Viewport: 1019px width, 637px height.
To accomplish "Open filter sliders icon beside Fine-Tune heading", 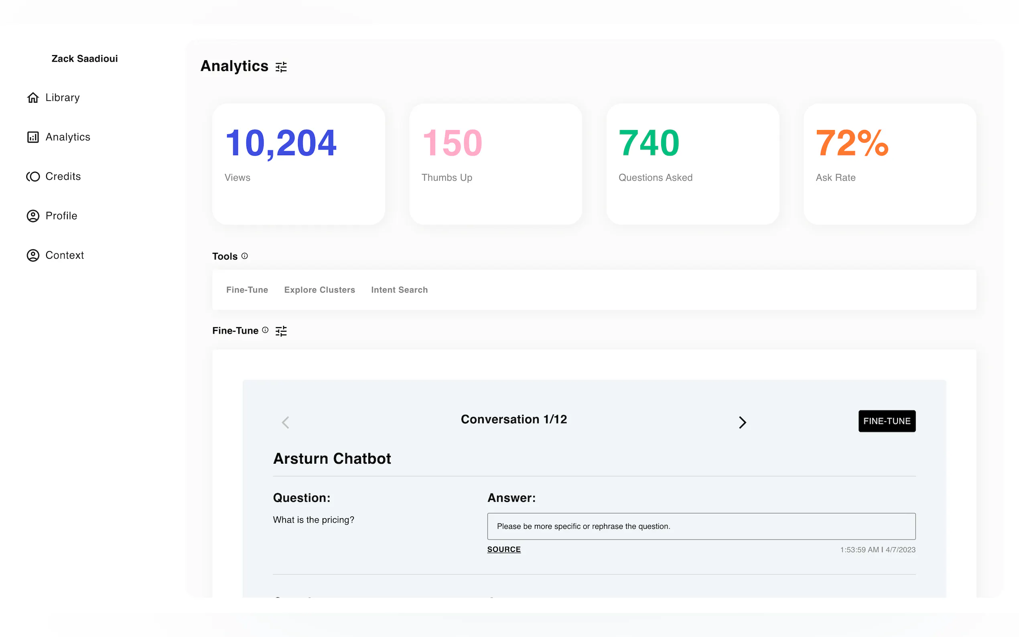I will 281,331.
